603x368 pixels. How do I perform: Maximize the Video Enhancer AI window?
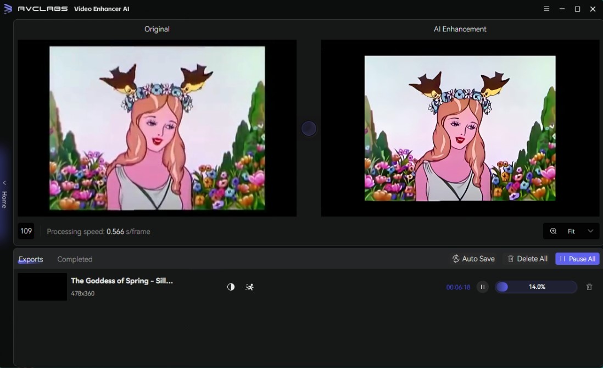(577, 9)
